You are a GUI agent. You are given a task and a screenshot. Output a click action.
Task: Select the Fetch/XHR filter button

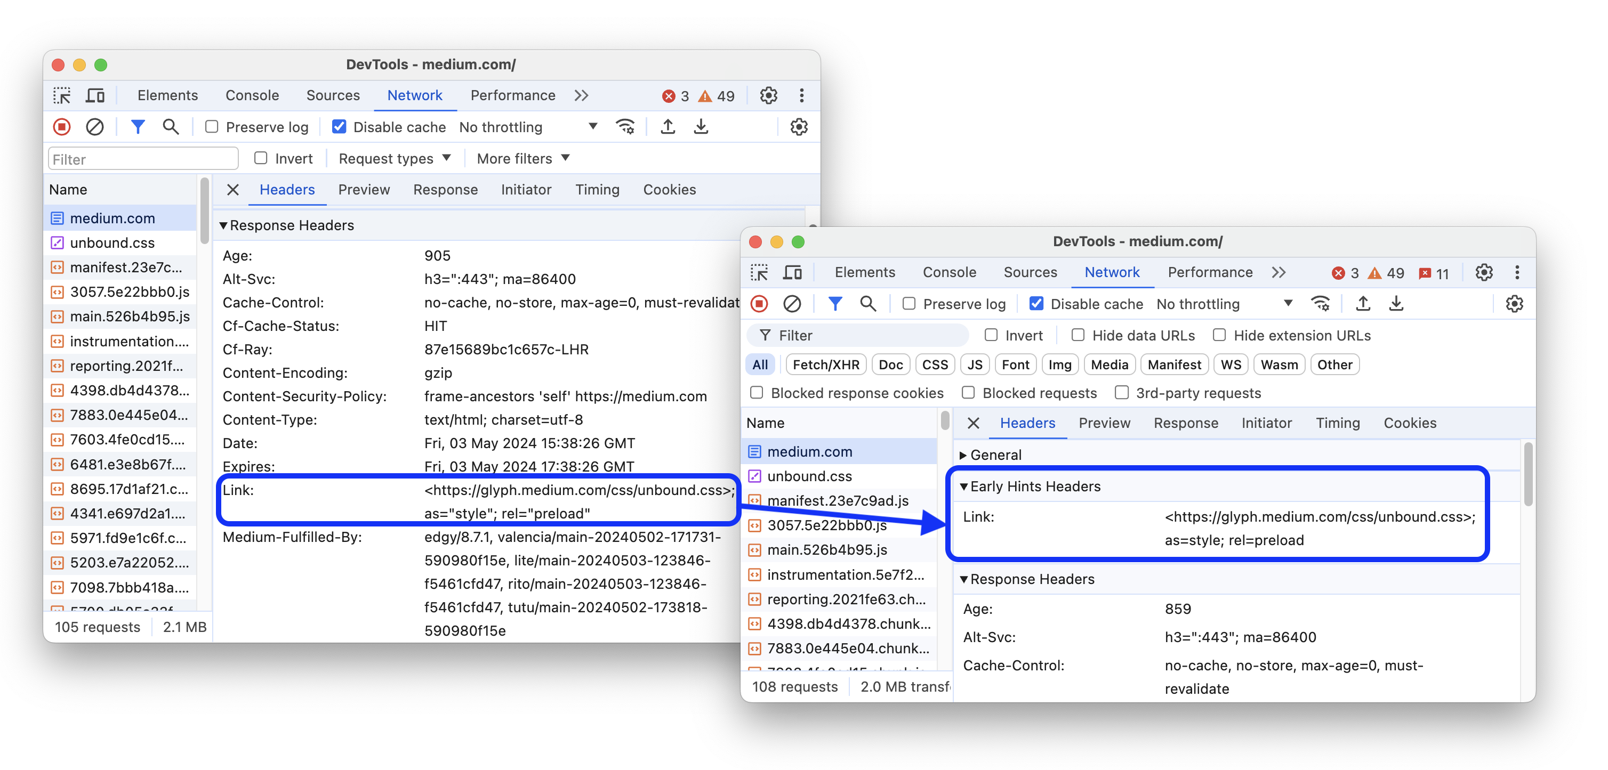coord(826,363)
